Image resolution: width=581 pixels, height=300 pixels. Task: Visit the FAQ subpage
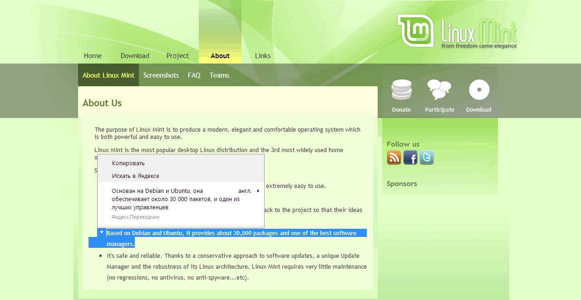pyautogui.click(x=194, y=75)
